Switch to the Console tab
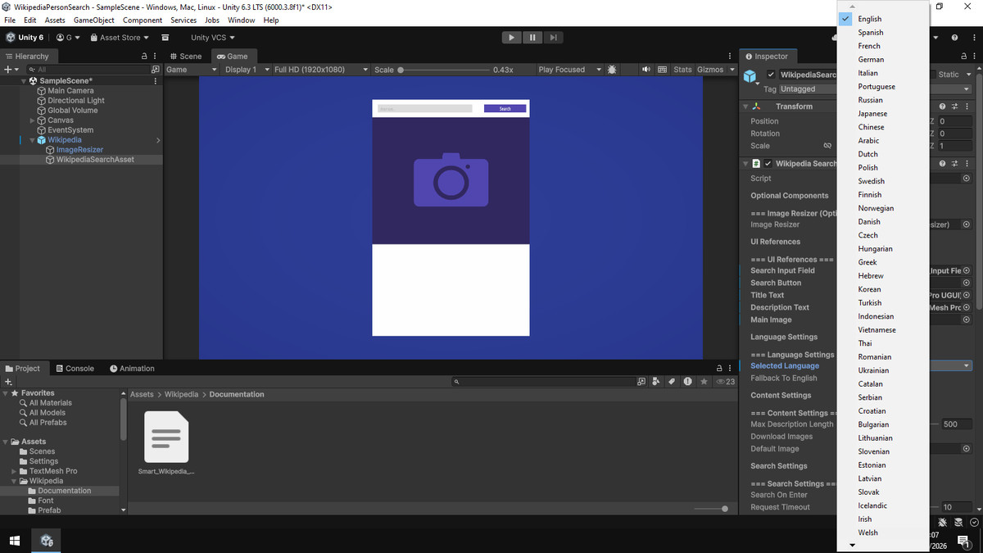The height and width of the screenshot is (553, 983). [x=74, y=369]
